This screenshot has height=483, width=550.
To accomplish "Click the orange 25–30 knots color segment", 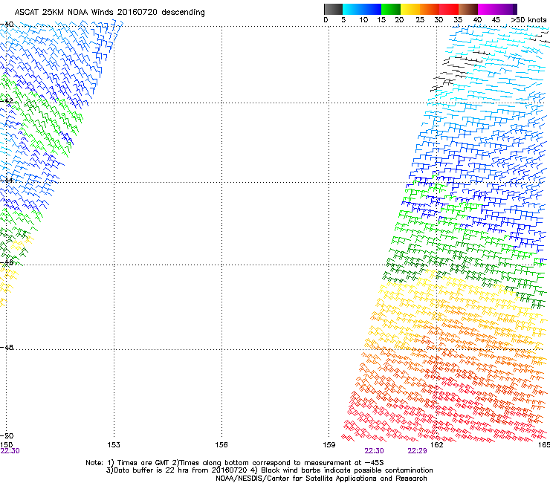I will click(430, 9).
